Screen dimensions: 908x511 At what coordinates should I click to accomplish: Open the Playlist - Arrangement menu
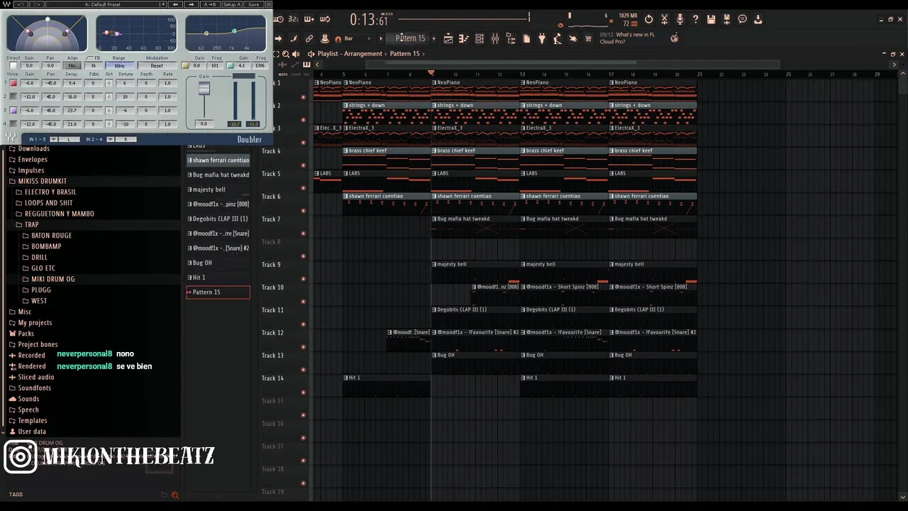[350, 54]
